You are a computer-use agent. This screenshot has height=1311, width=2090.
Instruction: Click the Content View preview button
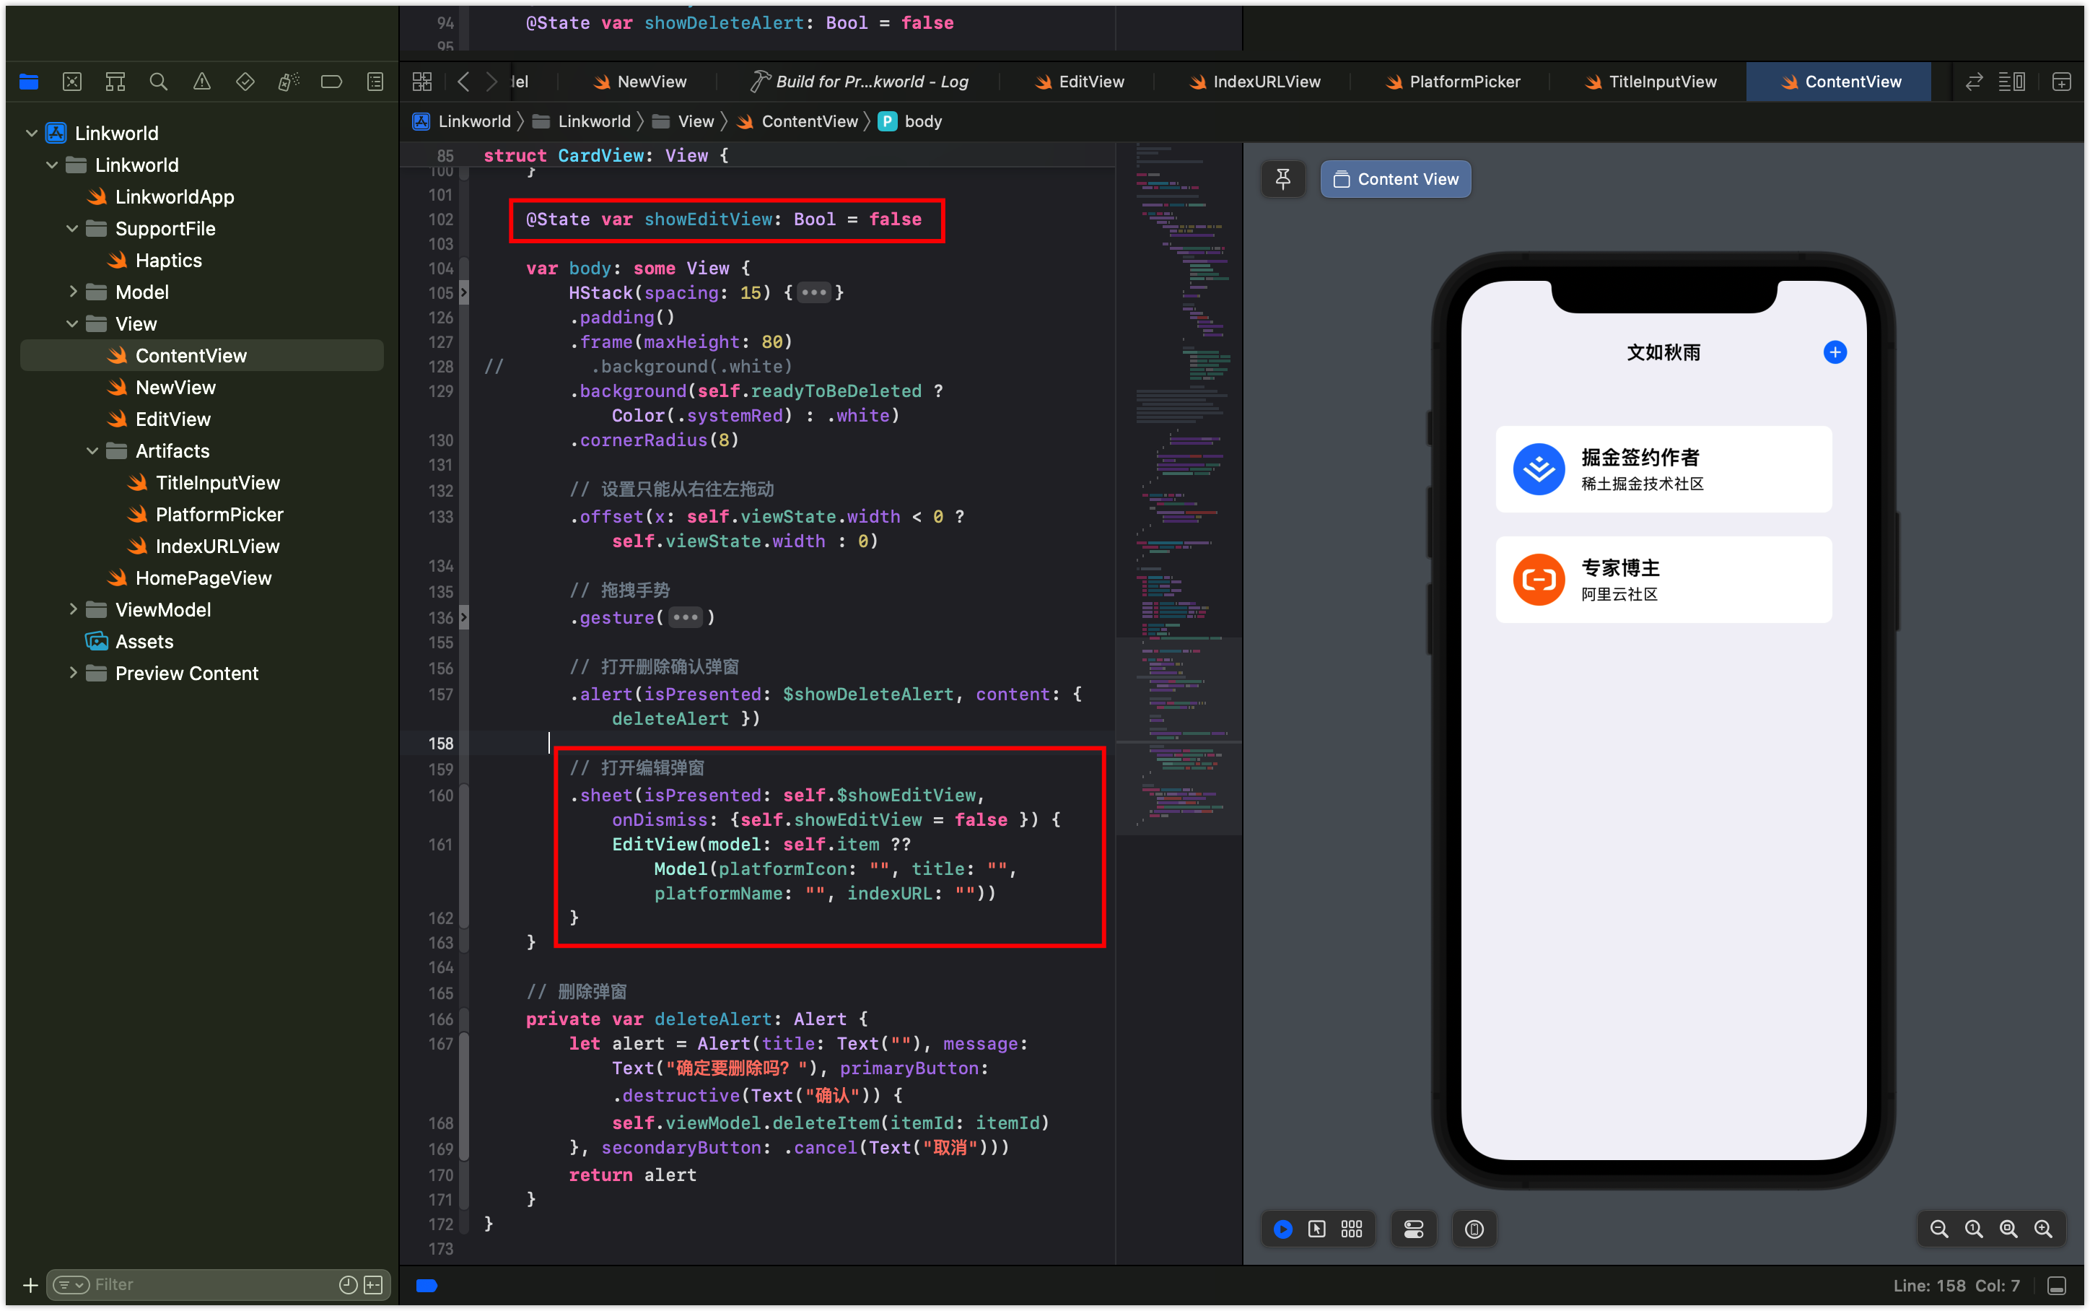pos(1395,178)
